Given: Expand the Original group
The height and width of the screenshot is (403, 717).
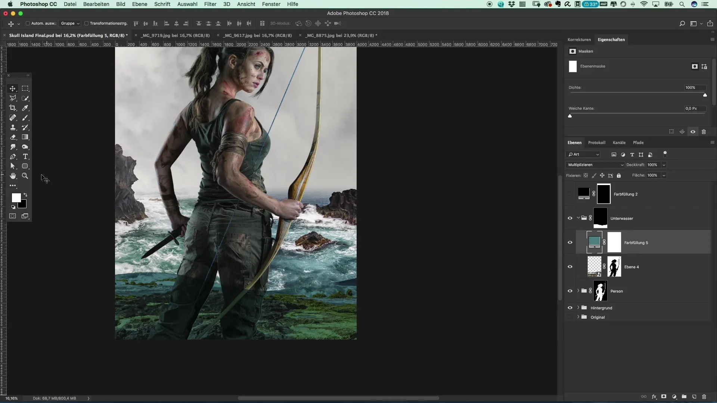Looking at the screenshot, I should (x=578, y=317).
